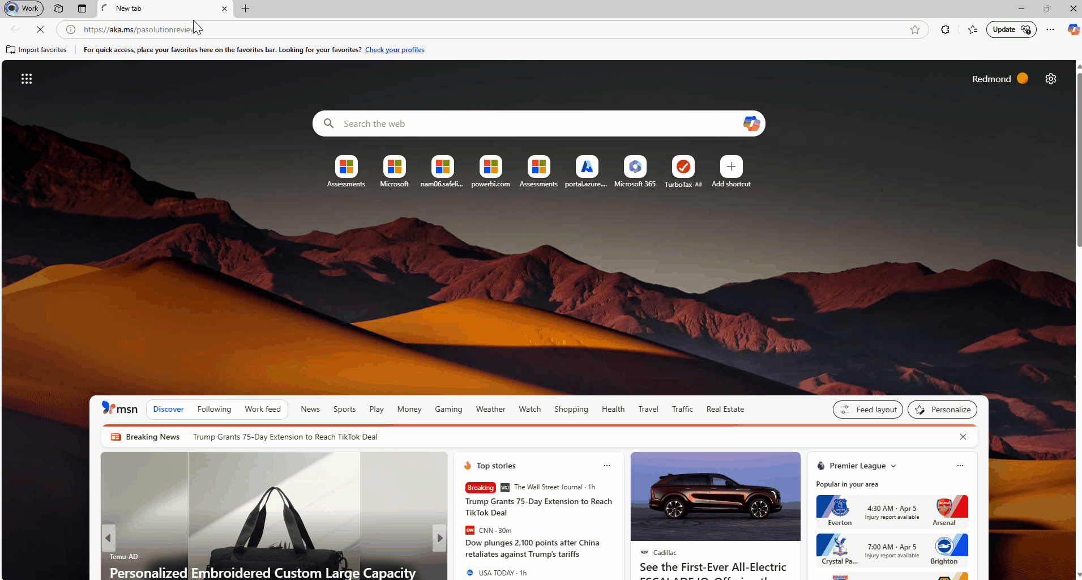Toggle the favorites star in the address bar

click(x=915, y=29)
